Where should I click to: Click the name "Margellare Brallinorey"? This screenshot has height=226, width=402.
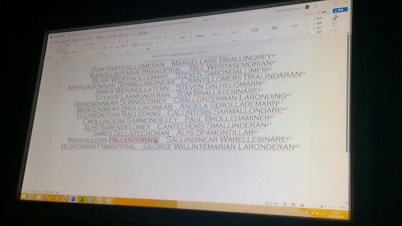coord(222,60)
